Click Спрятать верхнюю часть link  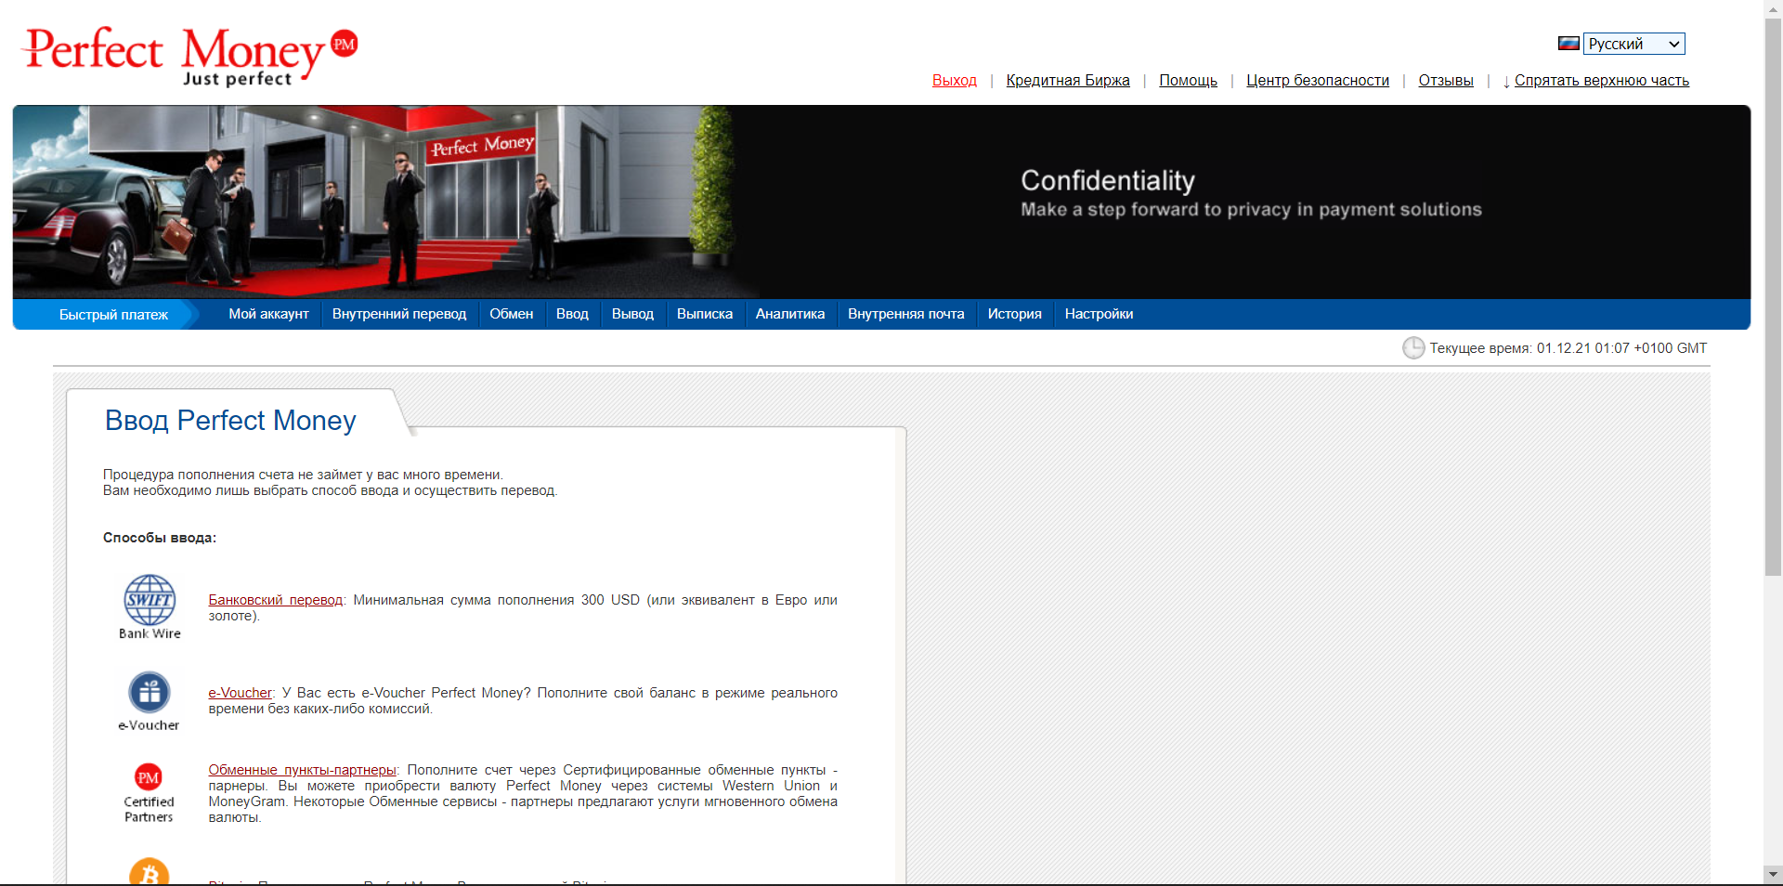(1602, 81)
